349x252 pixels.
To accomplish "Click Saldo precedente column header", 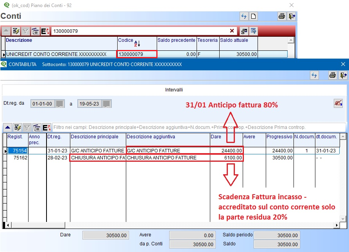I will [177, 43].
